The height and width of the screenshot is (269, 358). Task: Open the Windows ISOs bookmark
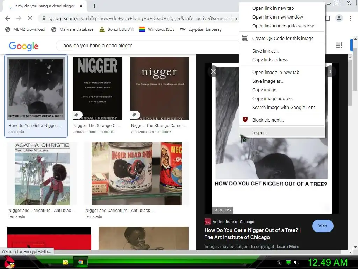[x=157, y=29]
